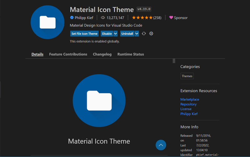Click the pink Sponsor heart icon
Image resolution: width=250 pixels, height=157 pixels.
[x=171, y=18]
